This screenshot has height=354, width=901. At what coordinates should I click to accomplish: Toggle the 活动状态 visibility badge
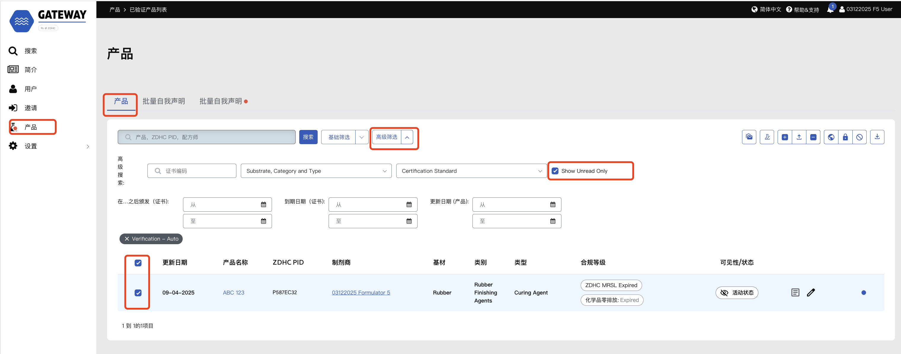[x=737, y=292]
